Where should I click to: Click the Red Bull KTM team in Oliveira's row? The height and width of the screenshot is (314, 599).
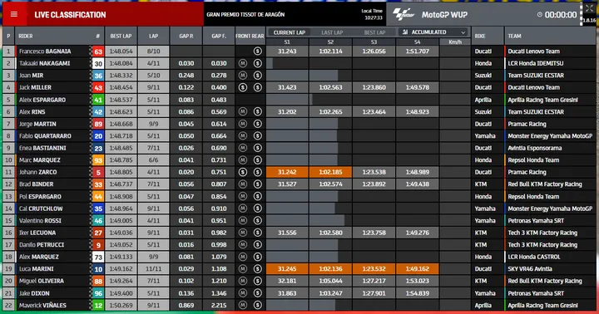tap(545, 282)
